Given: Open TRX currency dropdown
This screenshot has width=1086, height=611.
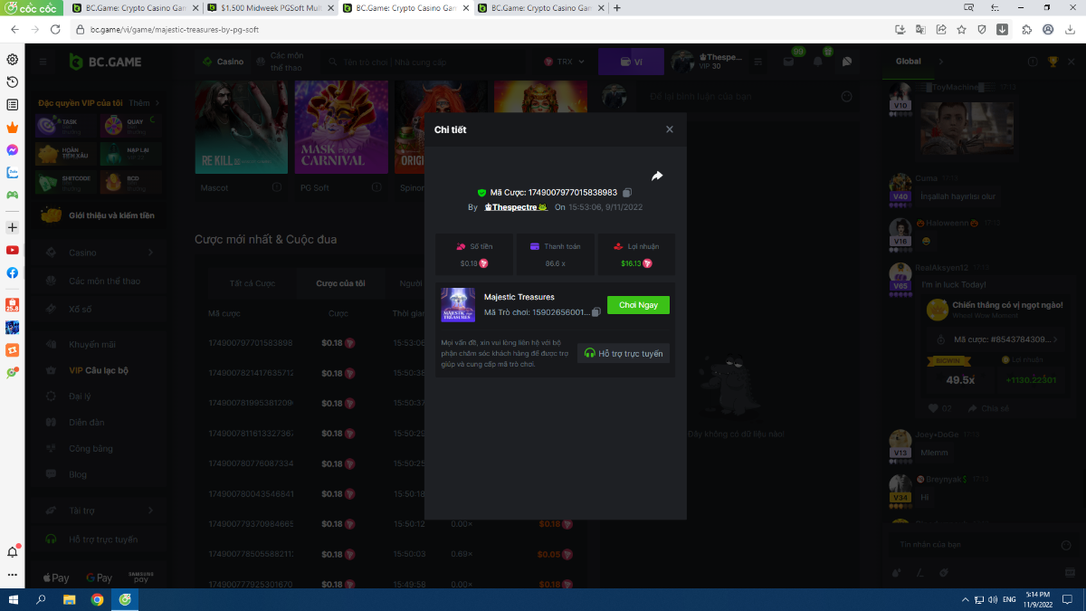Looking at the screenshot, I should click(565, 62).
